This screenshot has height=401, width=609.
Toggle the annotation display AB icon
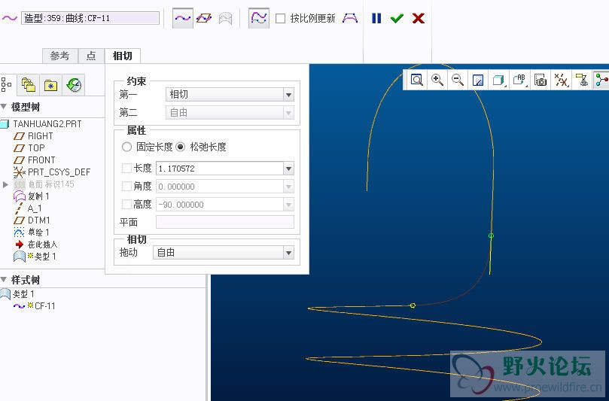[x=519, y=80]
